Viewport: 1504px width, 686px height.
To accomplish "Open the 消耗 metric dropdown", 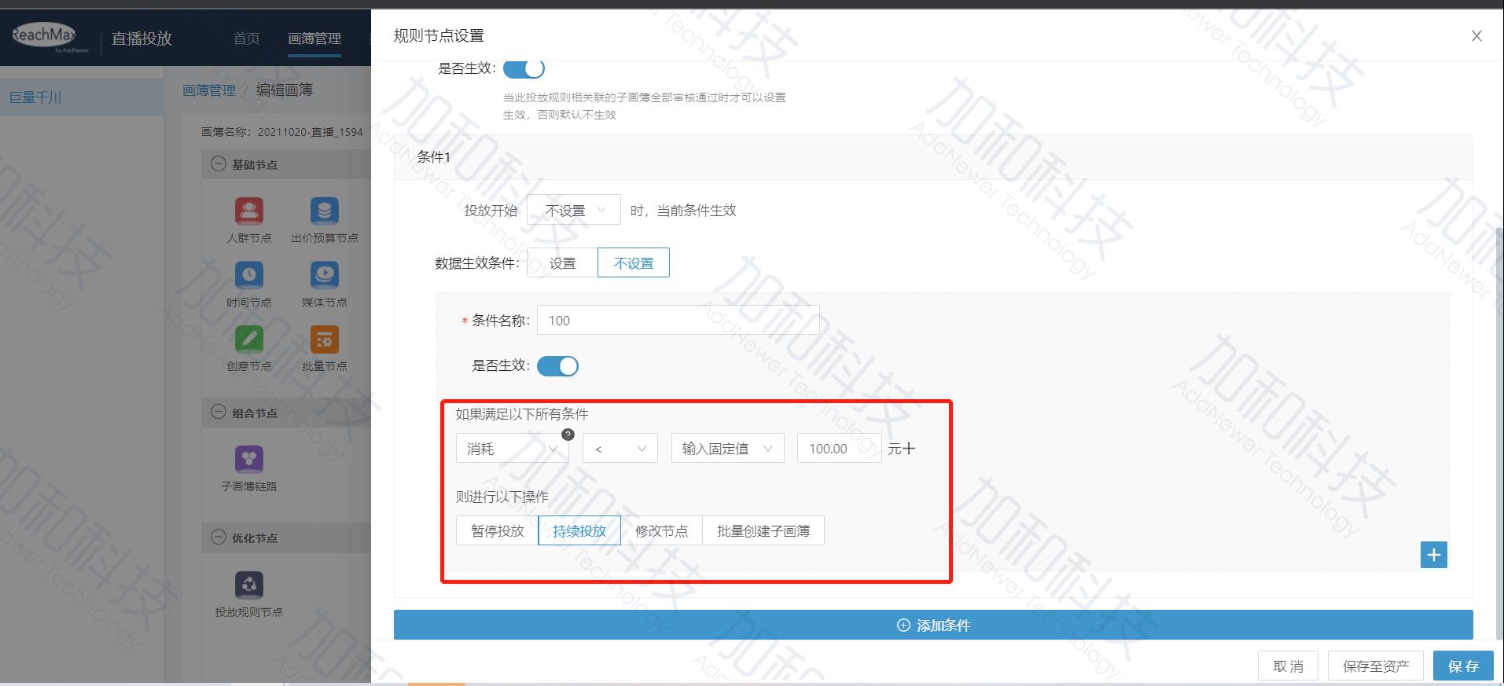I will (513, 449).
